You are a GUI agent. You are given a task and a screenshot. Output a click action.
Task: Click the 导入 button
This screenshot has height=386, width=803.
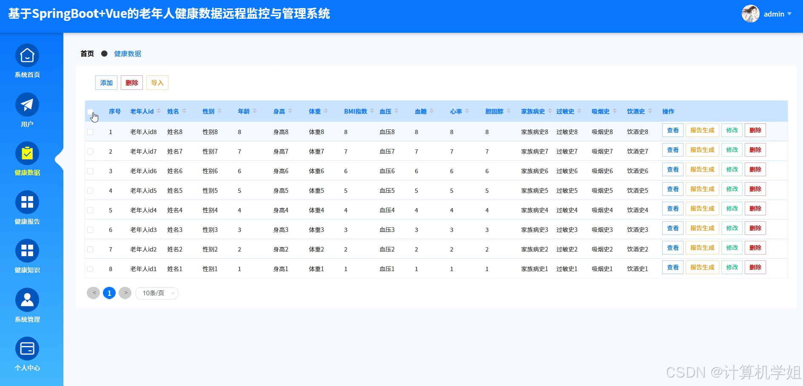click(157, 83)
